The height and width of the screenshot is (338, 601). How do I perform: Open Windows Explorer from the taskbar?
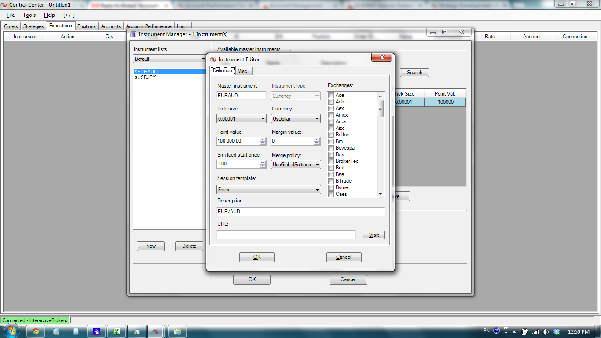pyautogui.click(x=177, y=331)
